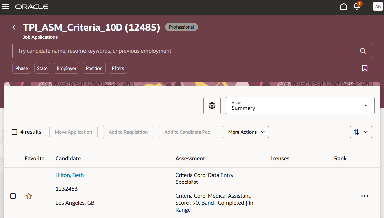Viewport: 384px width, 218px height.
Task: Open the hamburger navigation menu
Action: 6,7
